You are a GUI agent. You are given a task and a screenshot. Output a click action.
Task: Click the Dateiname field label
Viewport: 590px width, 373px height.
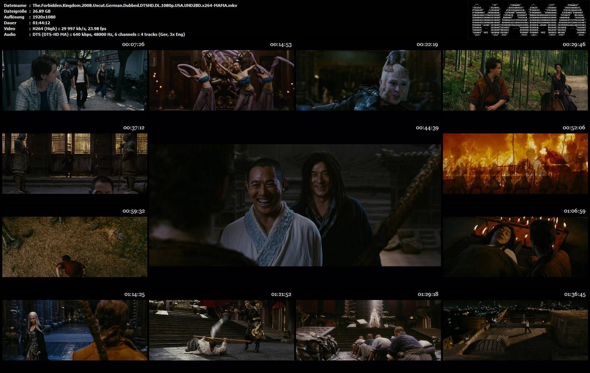click(x=15, y=6)
